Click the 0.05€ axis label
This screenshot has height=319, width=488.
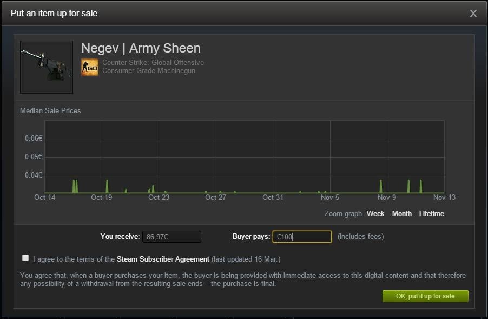coord(34,157)
